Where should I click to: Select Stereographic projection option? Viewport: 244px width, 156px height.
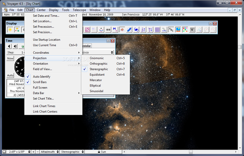[x=105, y=69]
